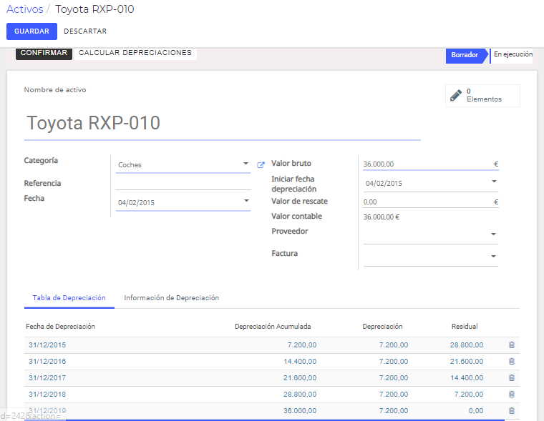Image resolution: width=544 pixels, height=421 pixels.
Task: Sort by Depreciación Acumulada column header
Action: [x=273, y=327]
